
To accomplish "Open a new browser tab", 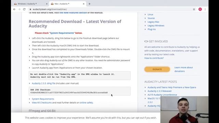I will (x=89, y=4).
